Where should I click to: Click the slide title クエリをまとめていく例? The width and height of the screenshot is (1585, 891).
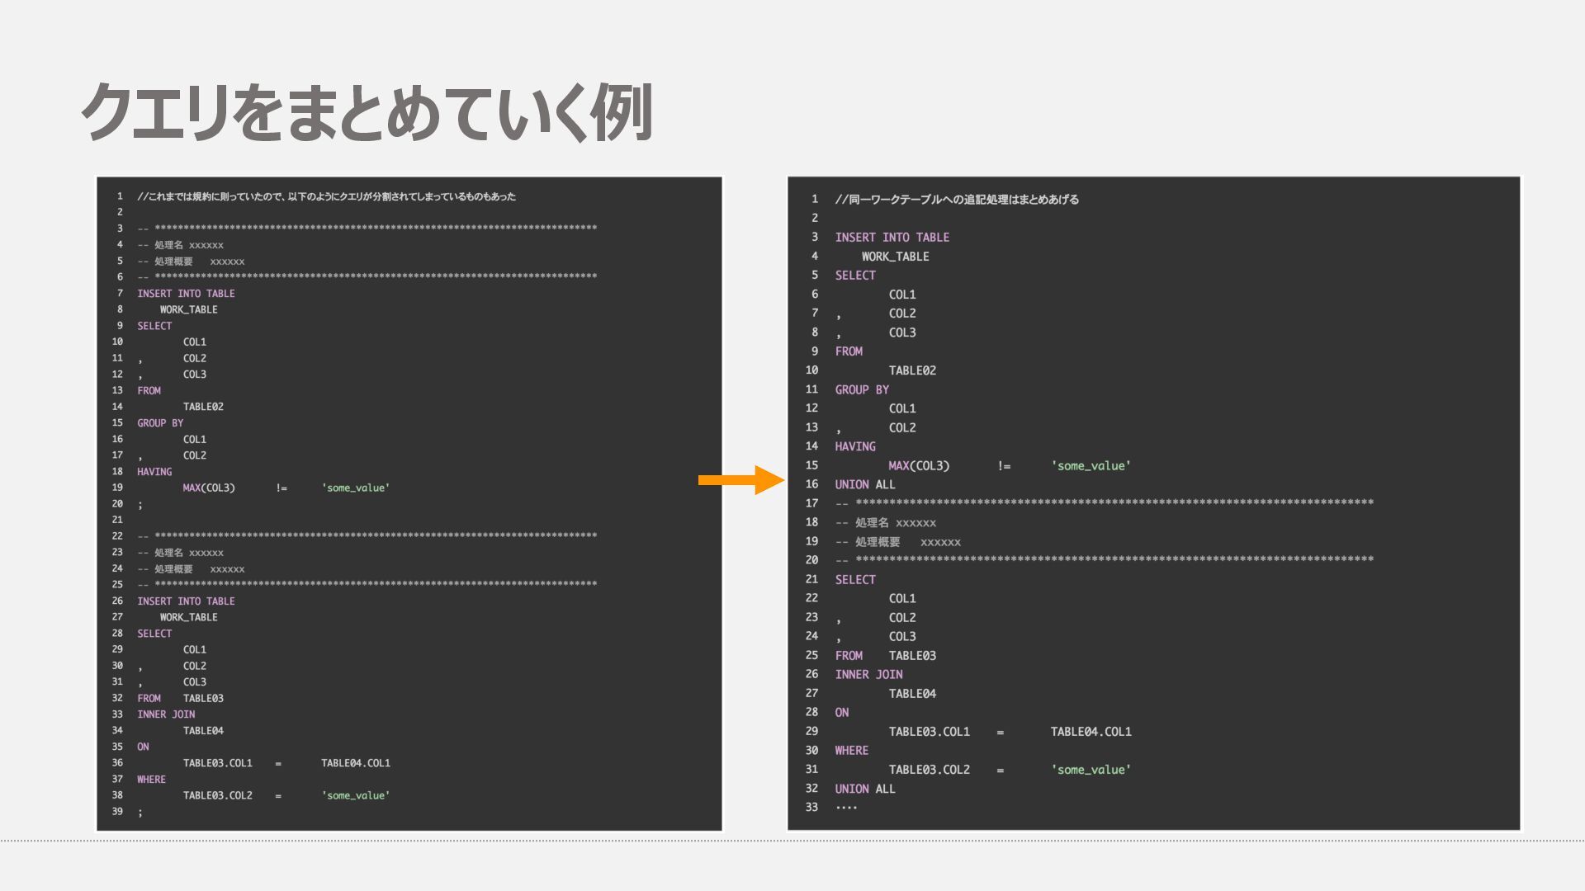click(367, 112)
